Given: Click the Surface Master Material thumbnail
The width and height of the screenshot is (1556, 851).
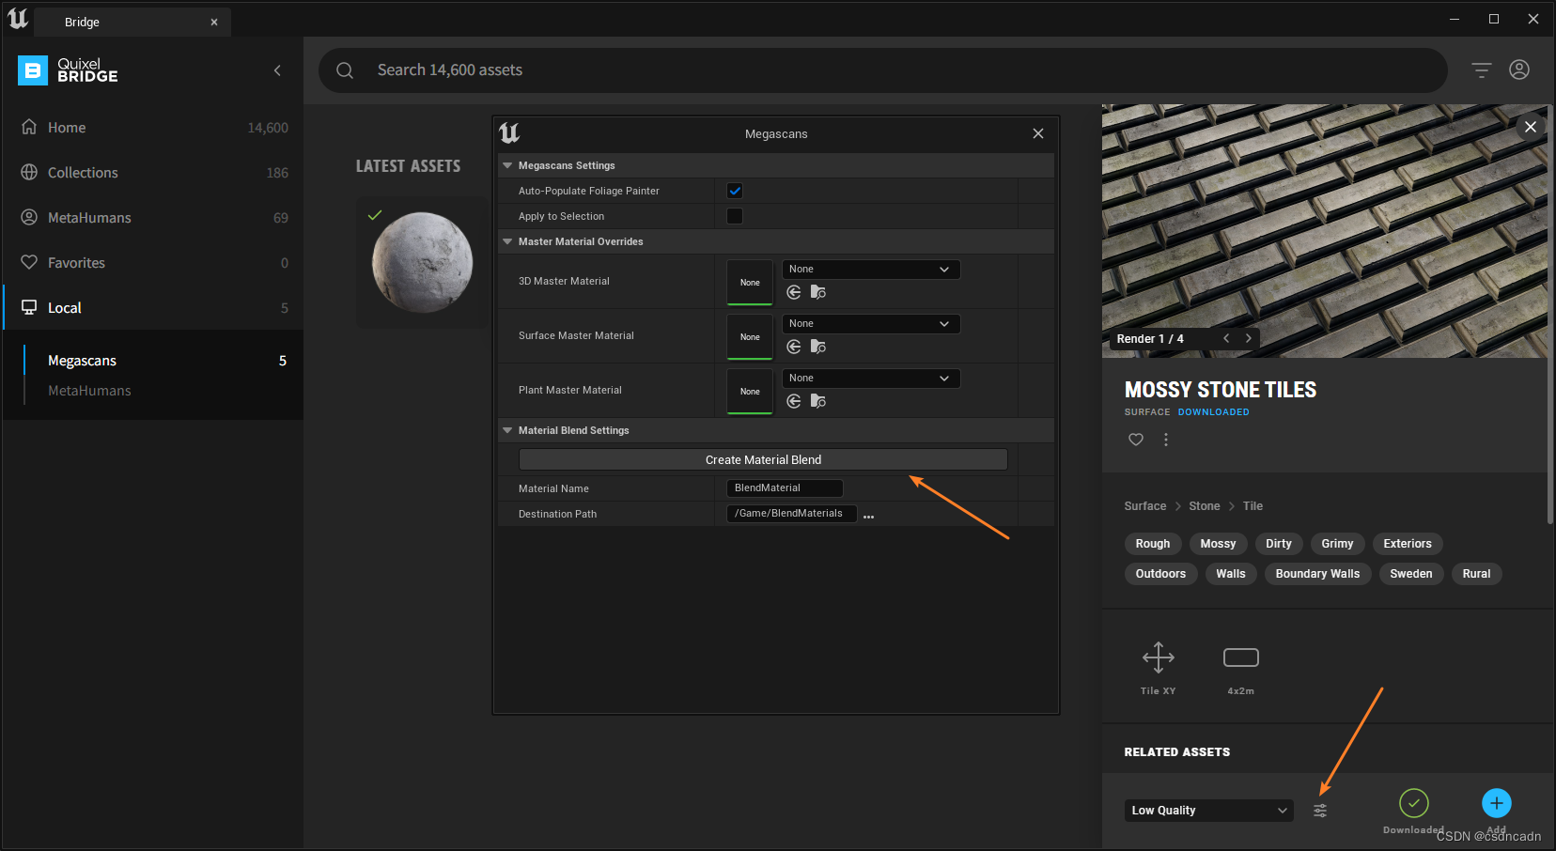Looking at the screenshot, I should 750,336.
